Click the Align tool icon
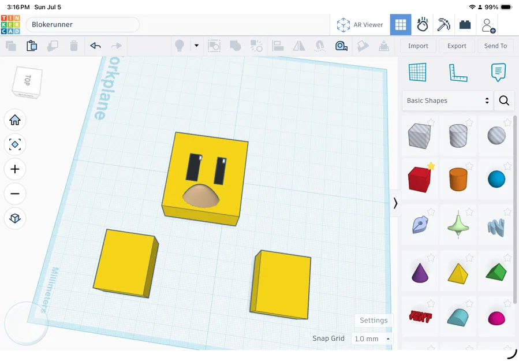Screen dimensions: 519x361 click(278, 46)
